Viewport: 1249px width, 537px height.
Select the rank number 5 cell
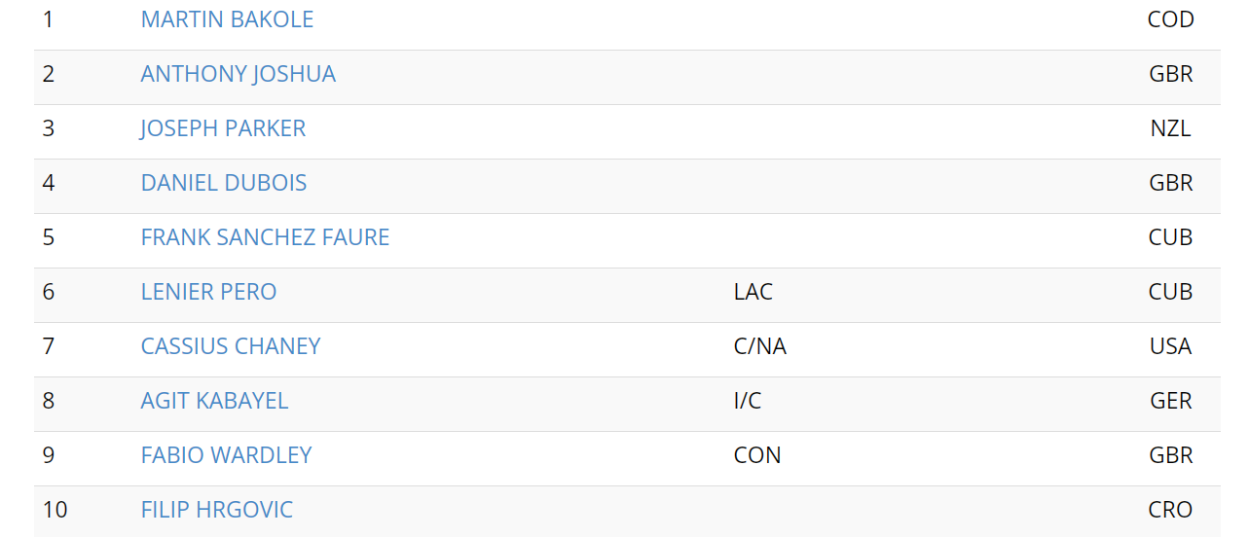(x=49, y=237)
